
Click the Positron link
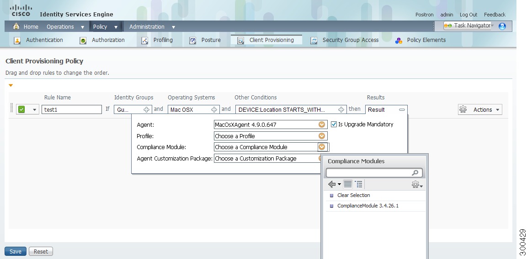pos(424,15)
